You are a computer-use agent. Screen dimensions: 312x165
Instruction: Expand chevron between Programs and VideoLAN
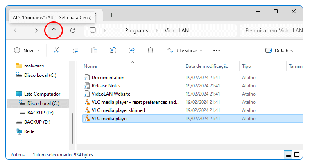tap(156, 30)
